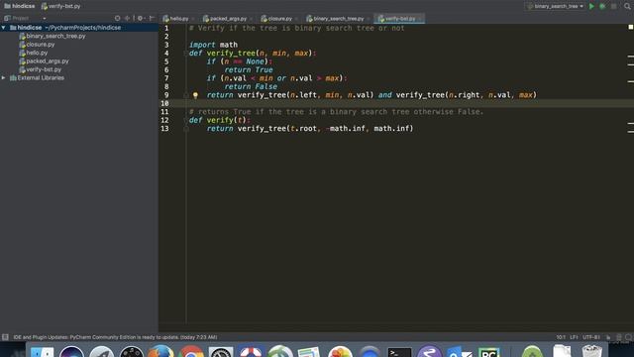The image size is (634, 357).
Task: Click the verify-bst.py breadcrumb in navigation bar
Action: (x=60, y=6)
